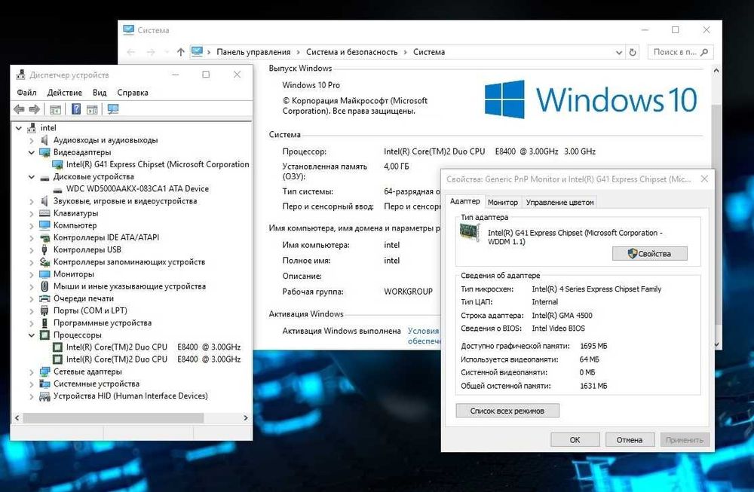Open address bar history dropdown in Система
This screenshot has width=754, height=492.
[619, 52]
